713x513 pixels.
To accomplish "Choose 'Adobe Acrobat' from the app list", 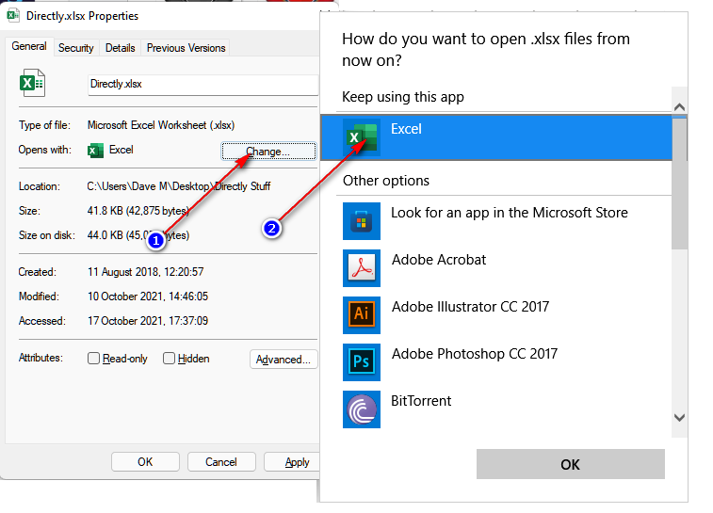I will point(439,260).
